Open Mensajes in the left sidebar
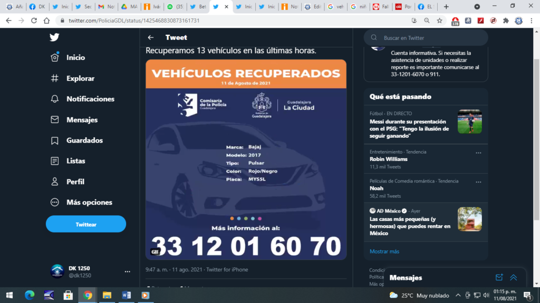Viewport: 540px width, 303px height. [x=81, y=119]
